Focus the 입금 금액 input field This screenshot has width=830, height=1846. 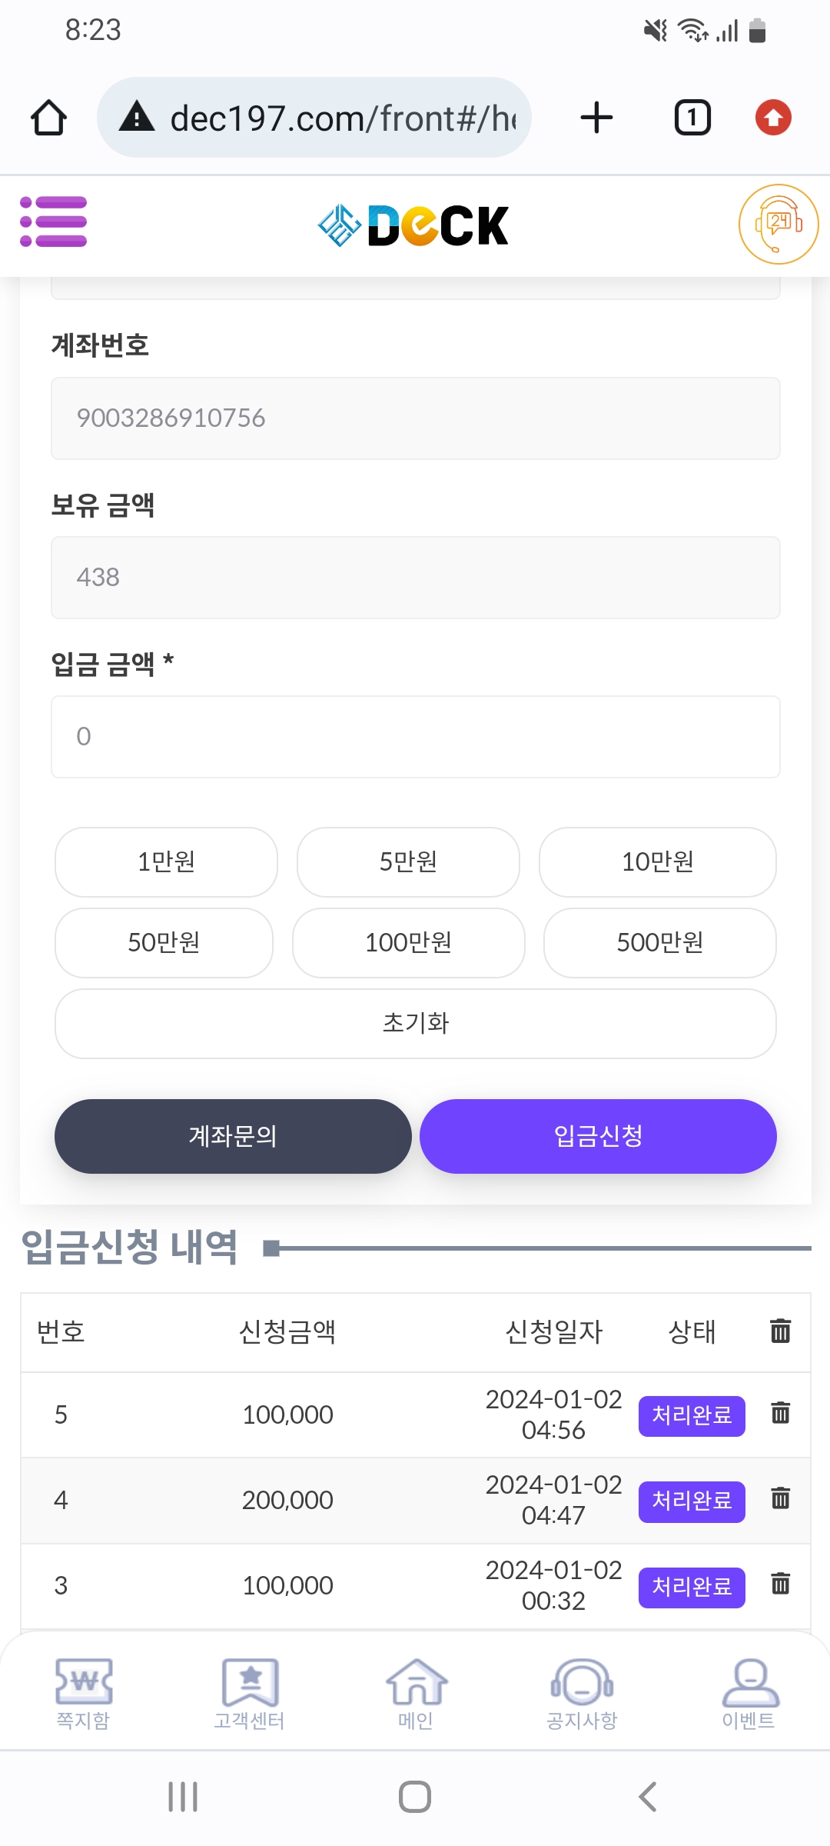point(415,737)
